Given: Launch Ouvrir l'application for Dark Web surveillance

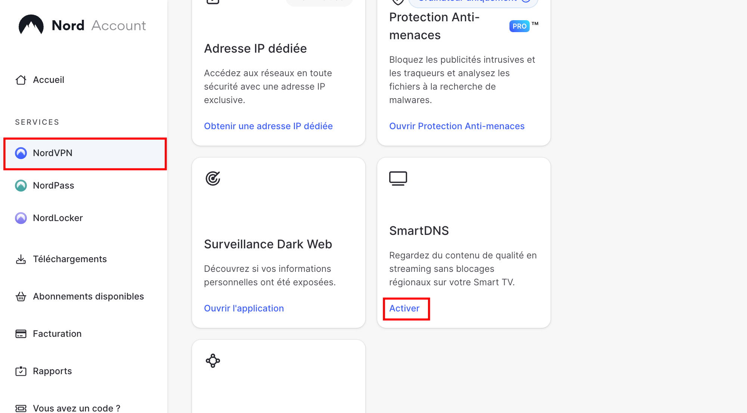Looking at the screenshot, I should 244,308.
